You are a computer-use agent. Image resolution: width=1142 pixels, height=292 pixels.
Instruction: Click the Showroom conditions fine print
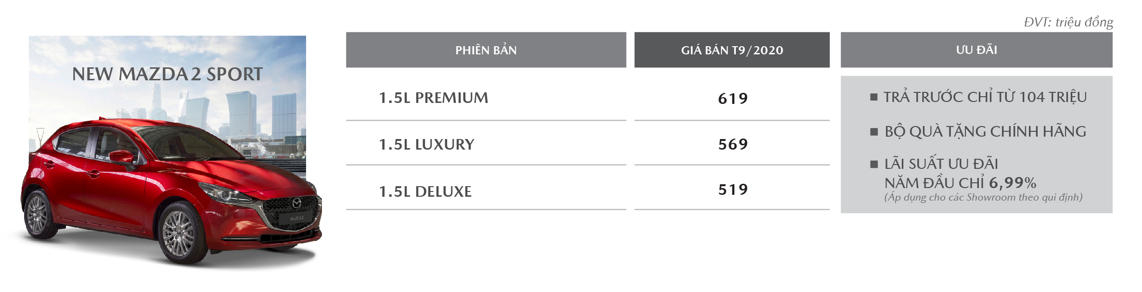(983, 197)
